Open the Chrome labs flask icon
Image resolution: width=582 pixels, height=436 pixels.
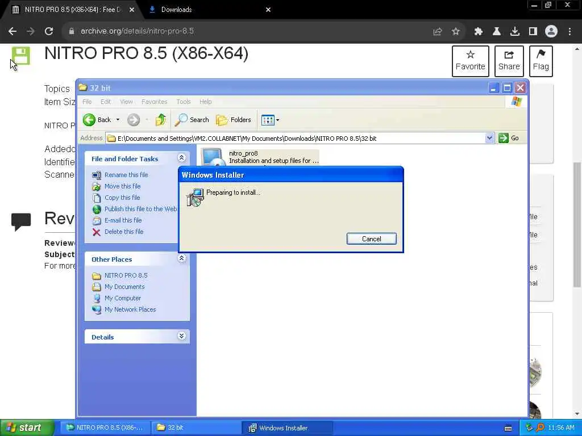point(497,32)
